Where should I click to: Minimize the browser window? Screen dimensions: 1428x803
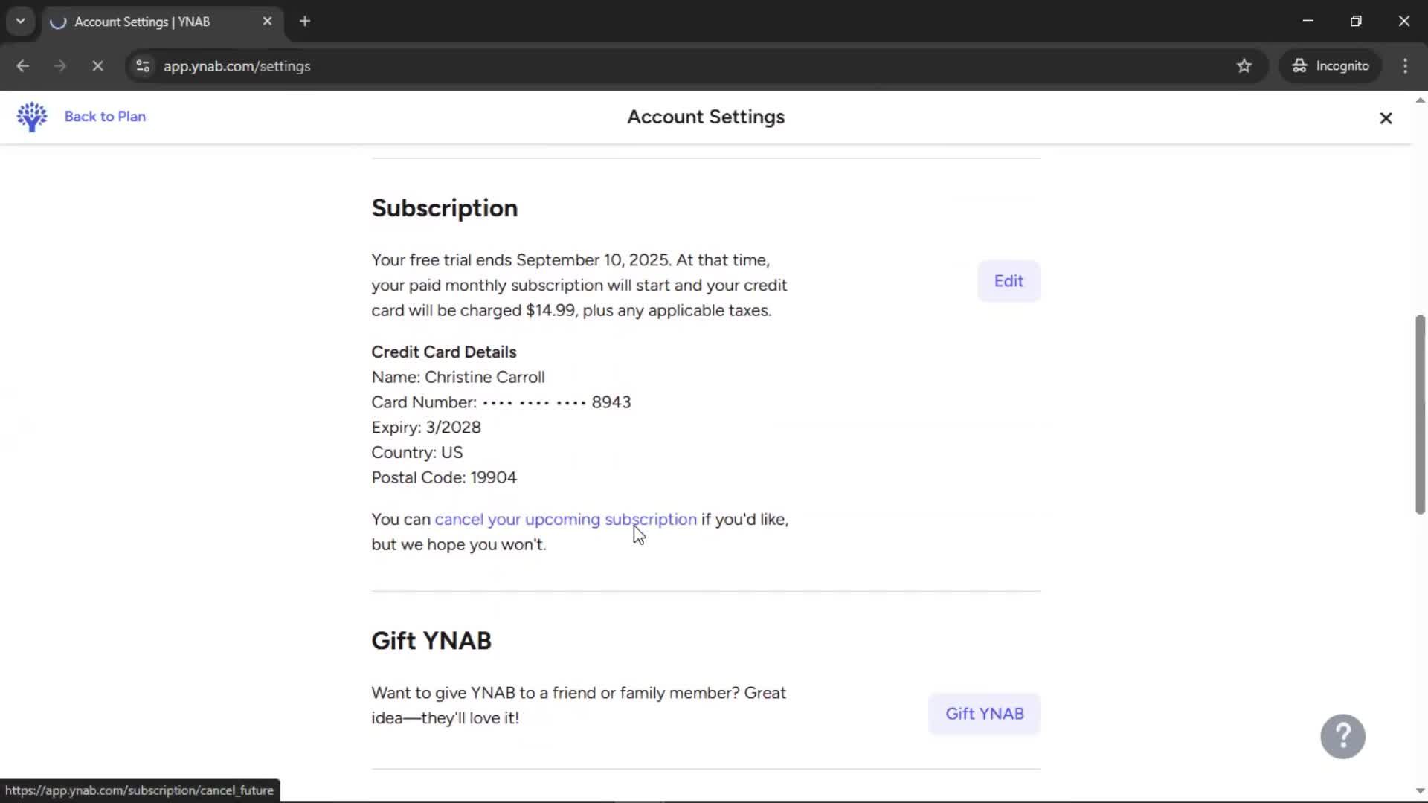[1308, 21]
